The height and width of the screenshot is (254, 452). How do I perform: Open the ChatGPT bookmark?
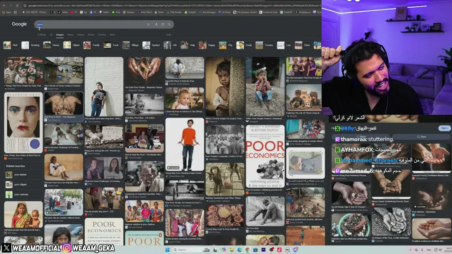(286, 12)
